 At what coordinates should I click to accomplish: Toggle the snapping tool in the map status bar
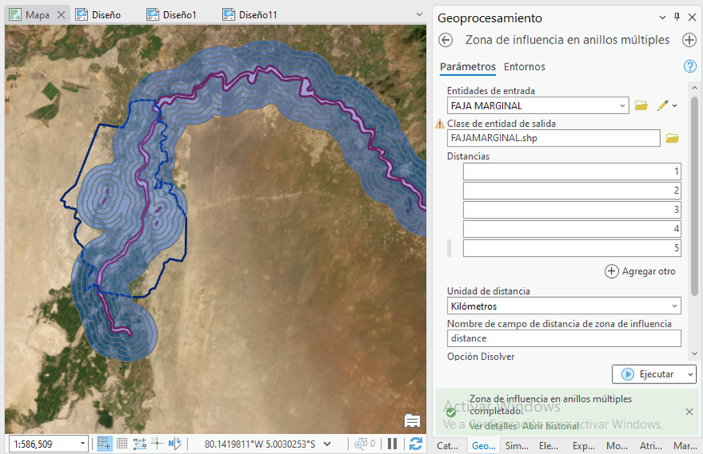point(104,444)
